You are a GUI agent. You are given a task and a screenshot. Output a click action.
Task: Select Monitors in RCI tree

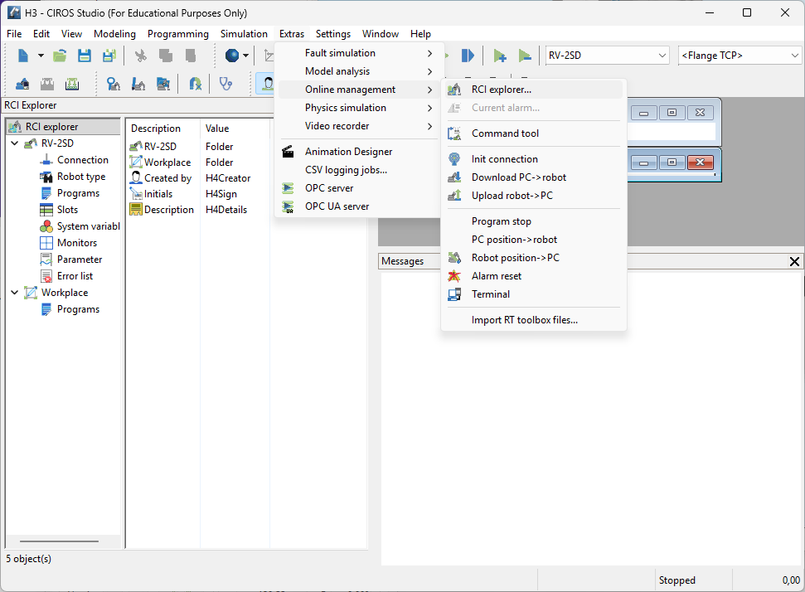click(x=77, y=243)
